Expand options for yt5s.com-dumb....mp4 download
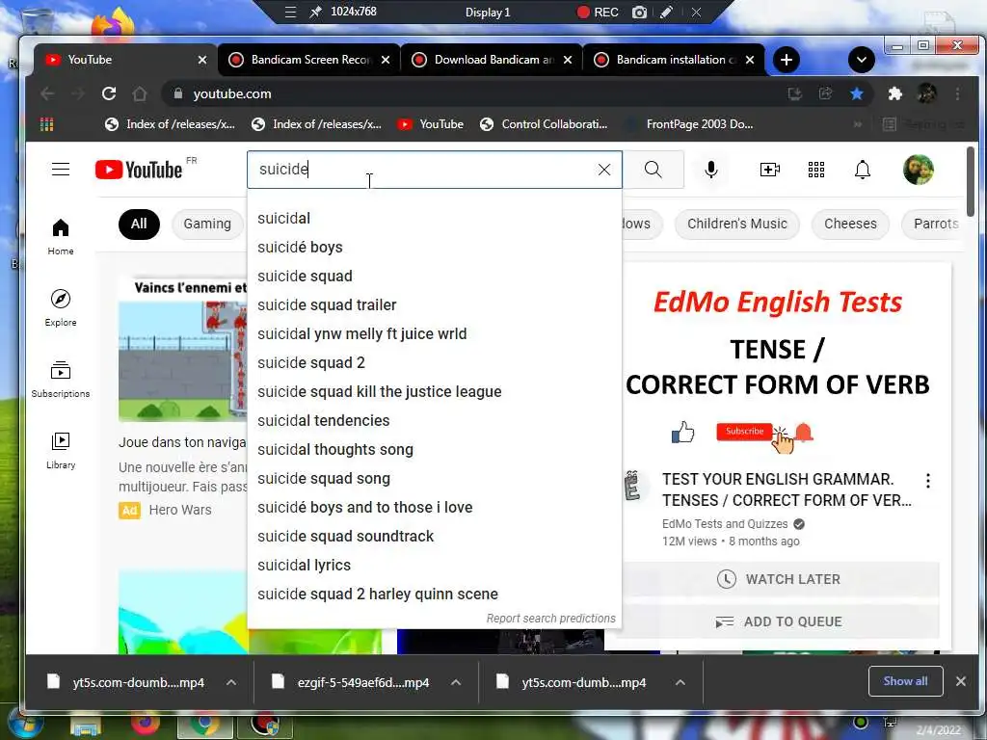The image size is (987, 740). 680,683
